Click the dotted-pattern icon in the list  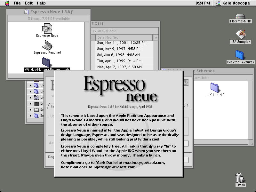(36, 98)
